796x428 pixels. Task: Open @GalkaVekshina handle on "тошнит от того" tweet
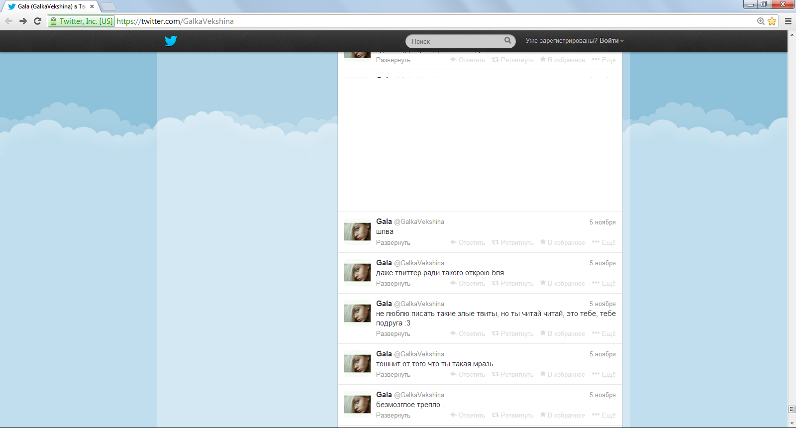[x=419, y=354]
